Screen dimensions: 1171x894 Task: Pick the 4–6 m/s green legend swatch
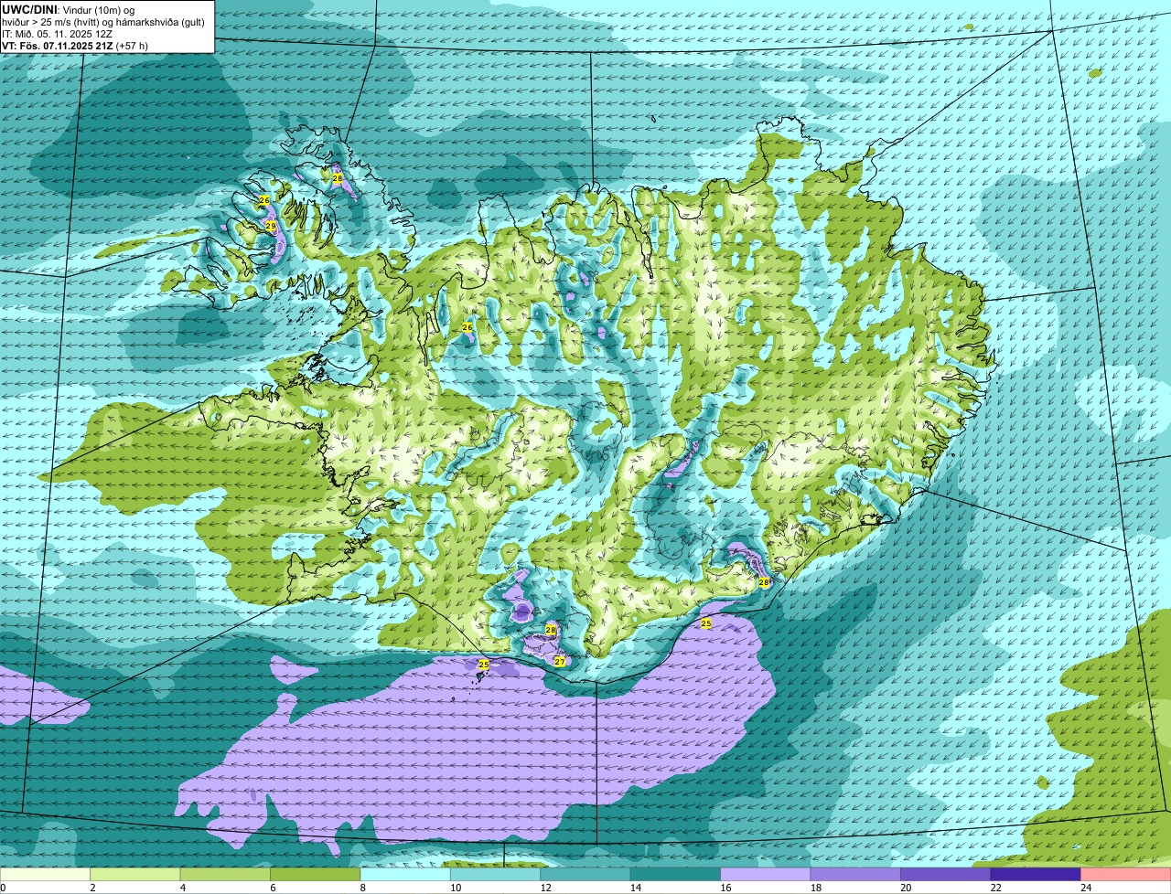coord(226,875)
